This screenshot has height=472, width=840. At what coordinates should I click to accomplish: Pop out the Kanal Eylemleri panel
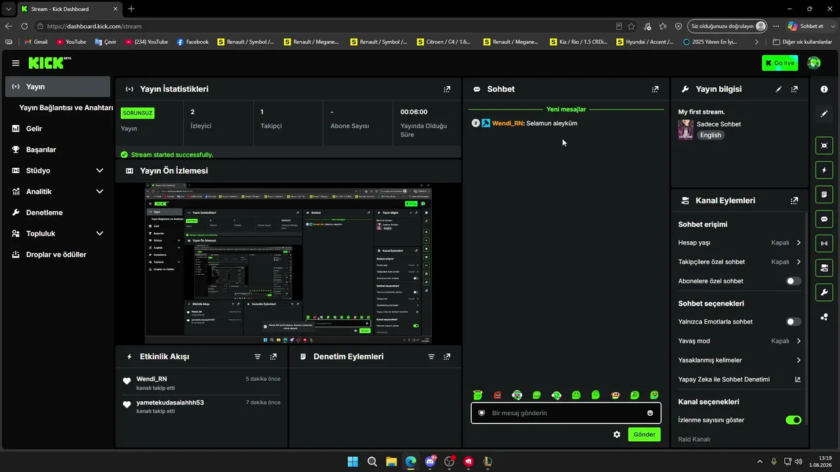pyautogui.click(x=795, y=201)
